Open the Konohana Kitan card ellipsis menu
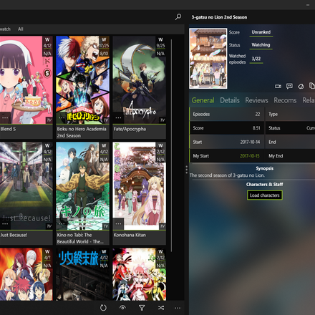The height and width of the screenshot is (315, 315). [118, 224]
